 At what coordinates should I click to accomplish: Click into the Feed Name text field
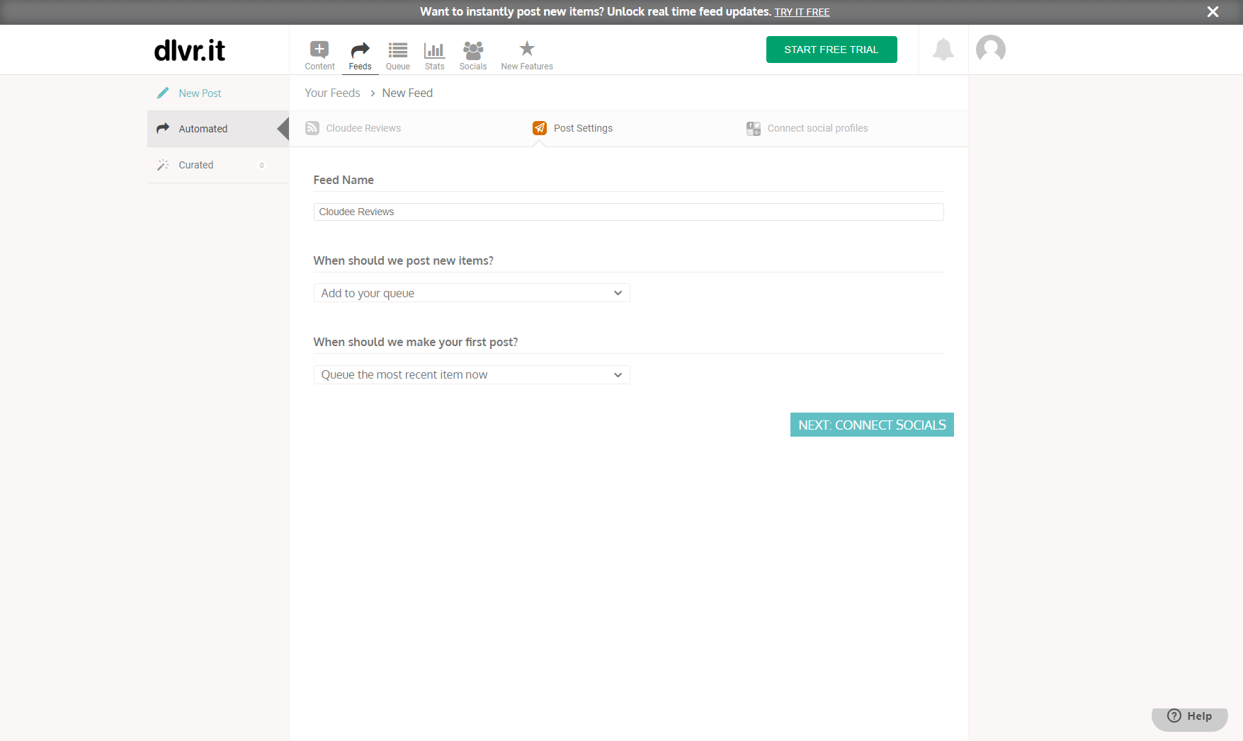point(628,212)
